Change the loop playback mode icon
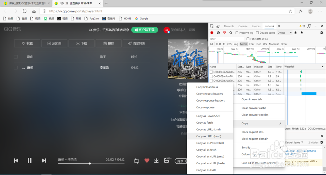The image size is (326, 175). [x=136, y=161]
